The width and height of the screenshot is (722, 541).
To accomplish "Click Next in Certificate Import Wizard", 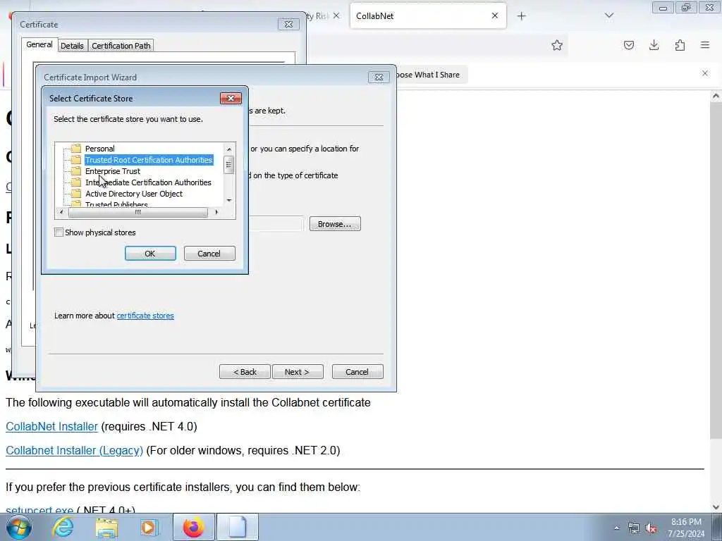I will [x=298, y=372].
